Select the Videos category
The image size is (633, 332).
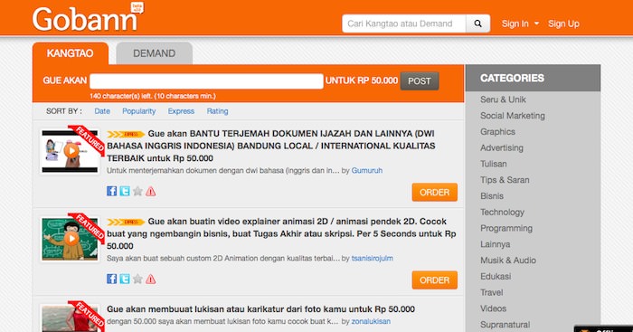coord(494,308)
